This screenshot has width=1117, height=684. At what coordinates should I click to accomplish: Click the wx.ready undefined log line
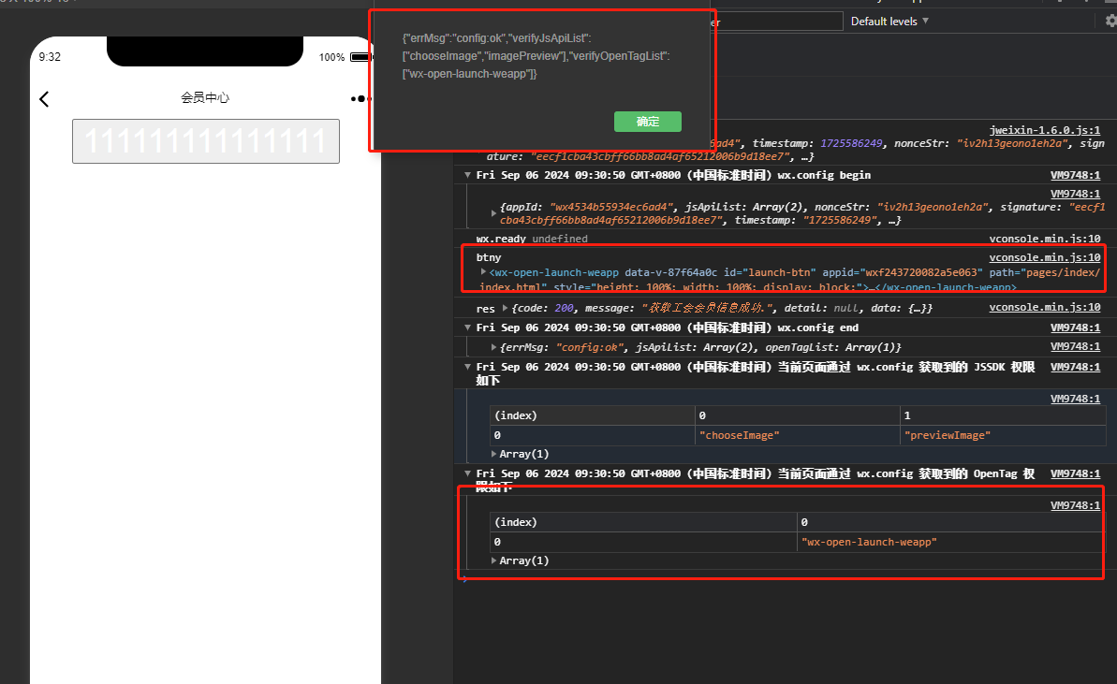tap(532, 240)
